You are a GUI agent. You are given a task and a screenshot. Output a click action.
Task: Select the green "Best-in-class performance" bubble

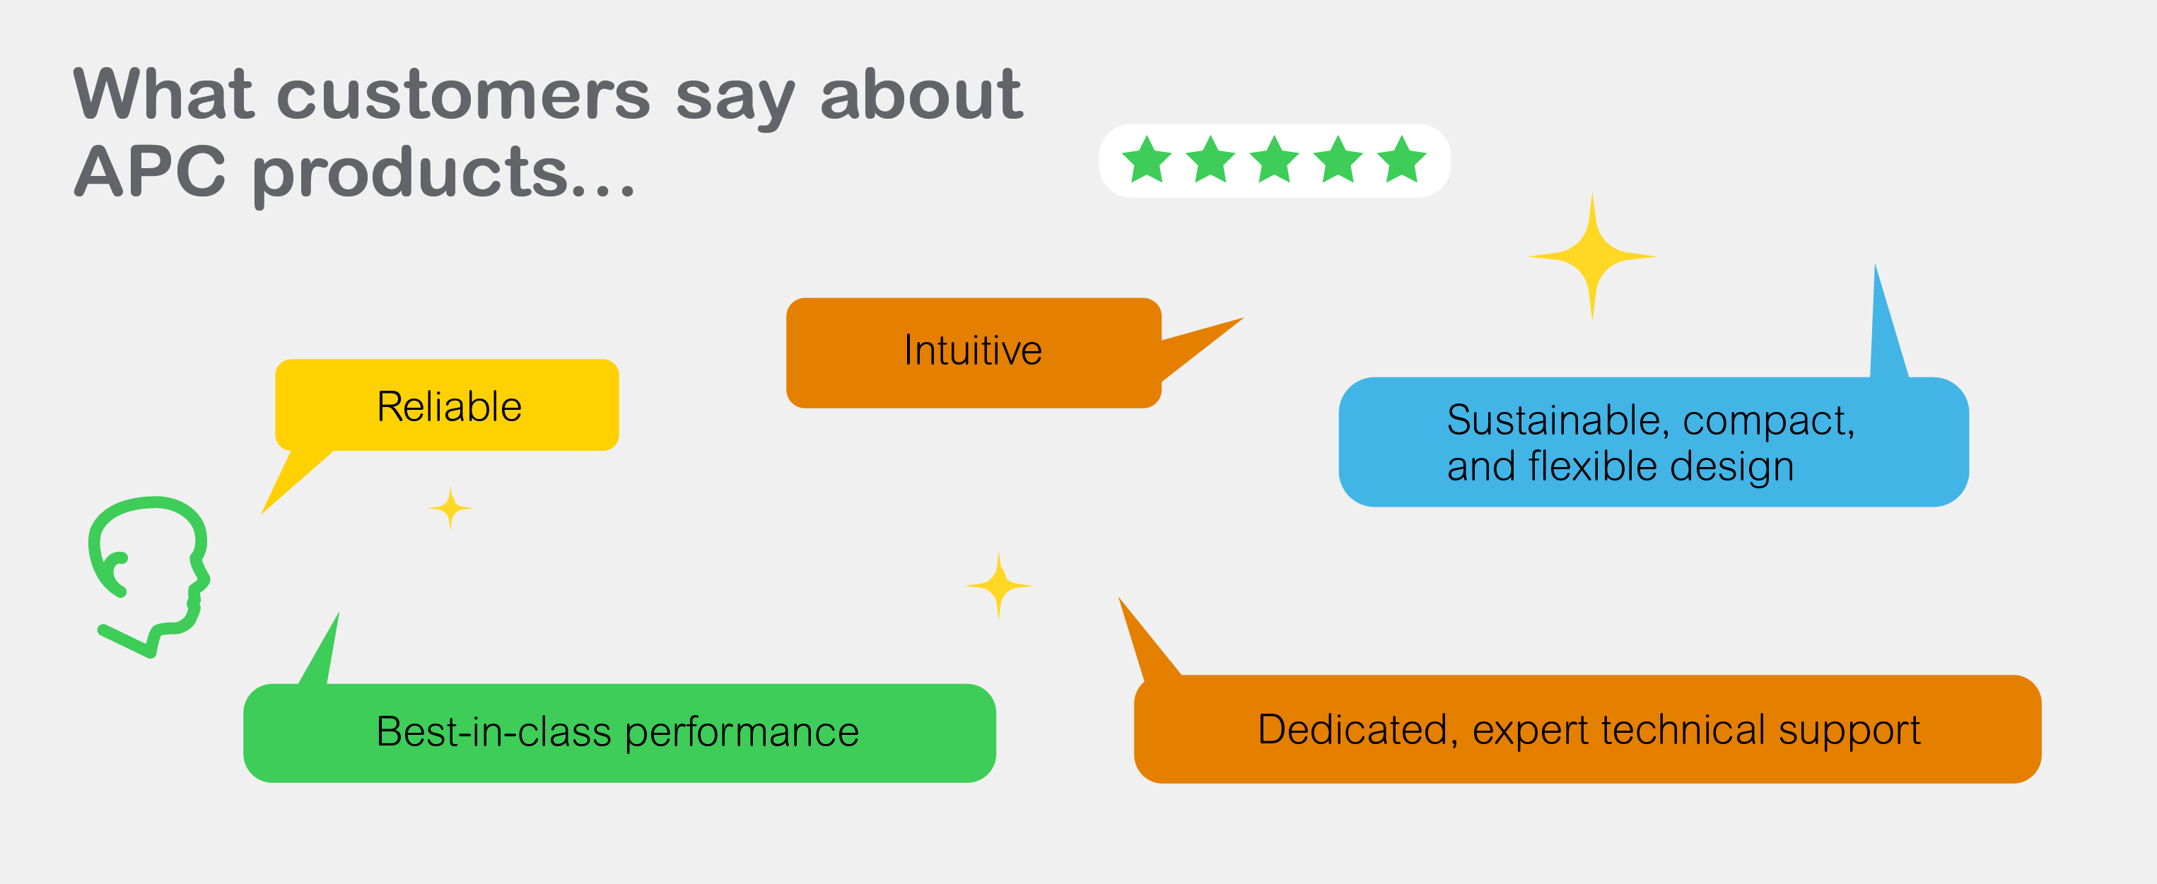[x=619, y=733]
